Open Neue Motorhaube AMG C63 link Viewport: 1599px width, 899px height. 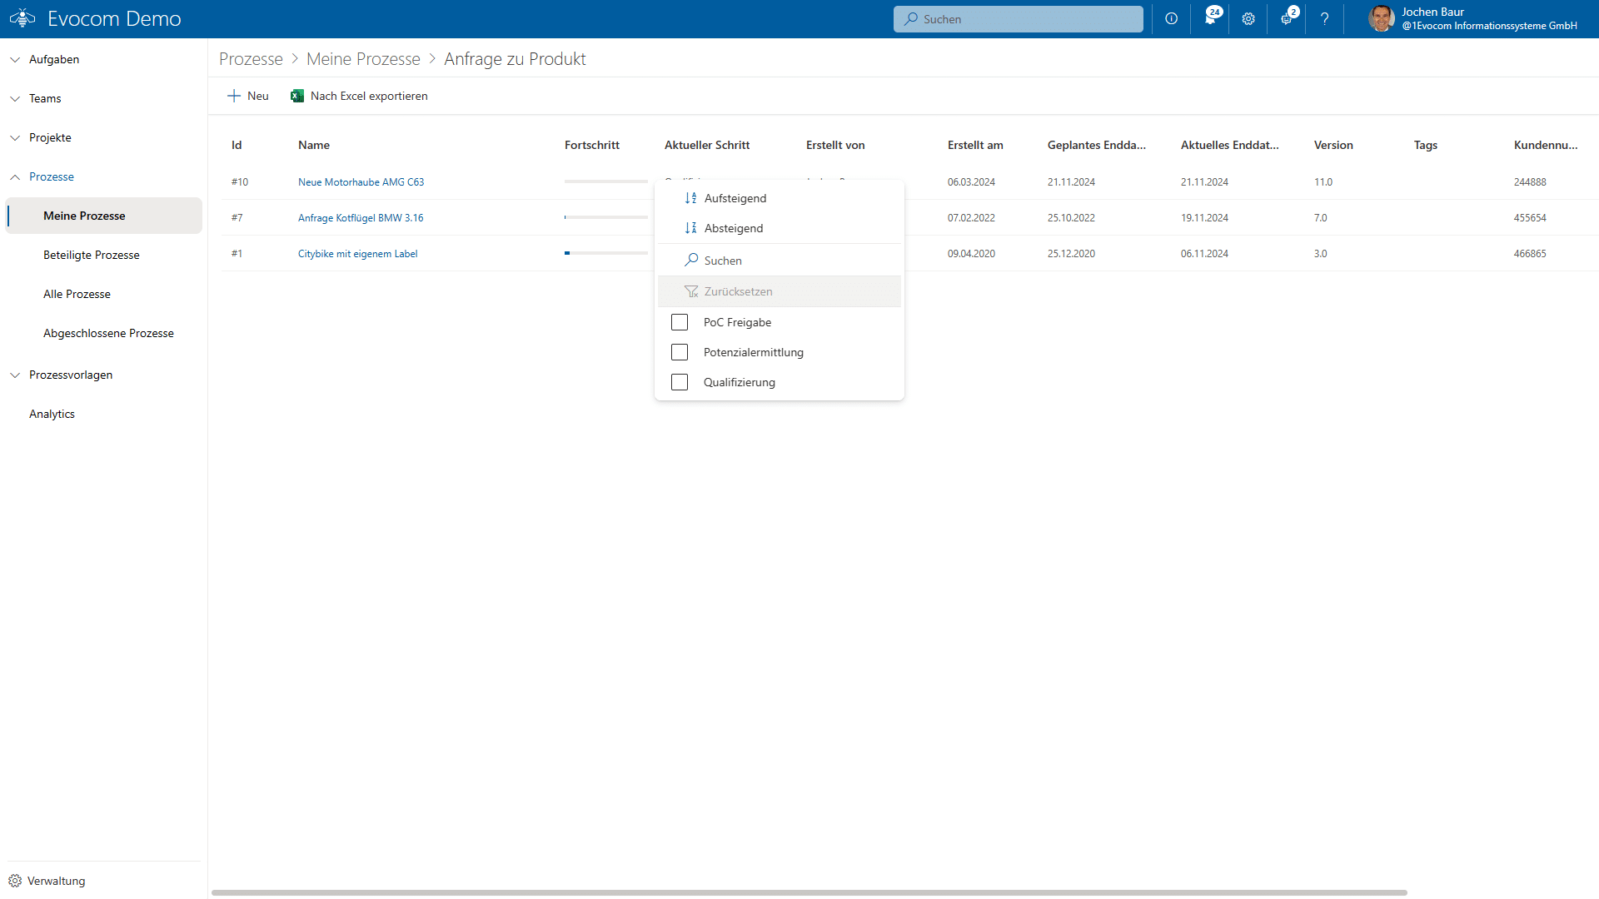click(361, 181)
